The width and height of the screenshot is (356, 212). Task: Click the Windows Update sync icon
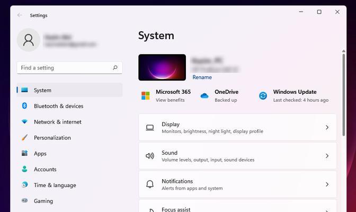[263, 95]
